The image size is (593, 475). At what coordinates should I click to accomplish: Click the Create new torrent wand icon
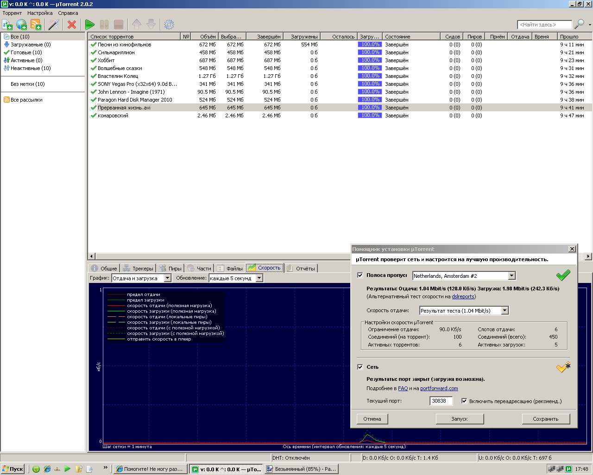tap(54, 25)
